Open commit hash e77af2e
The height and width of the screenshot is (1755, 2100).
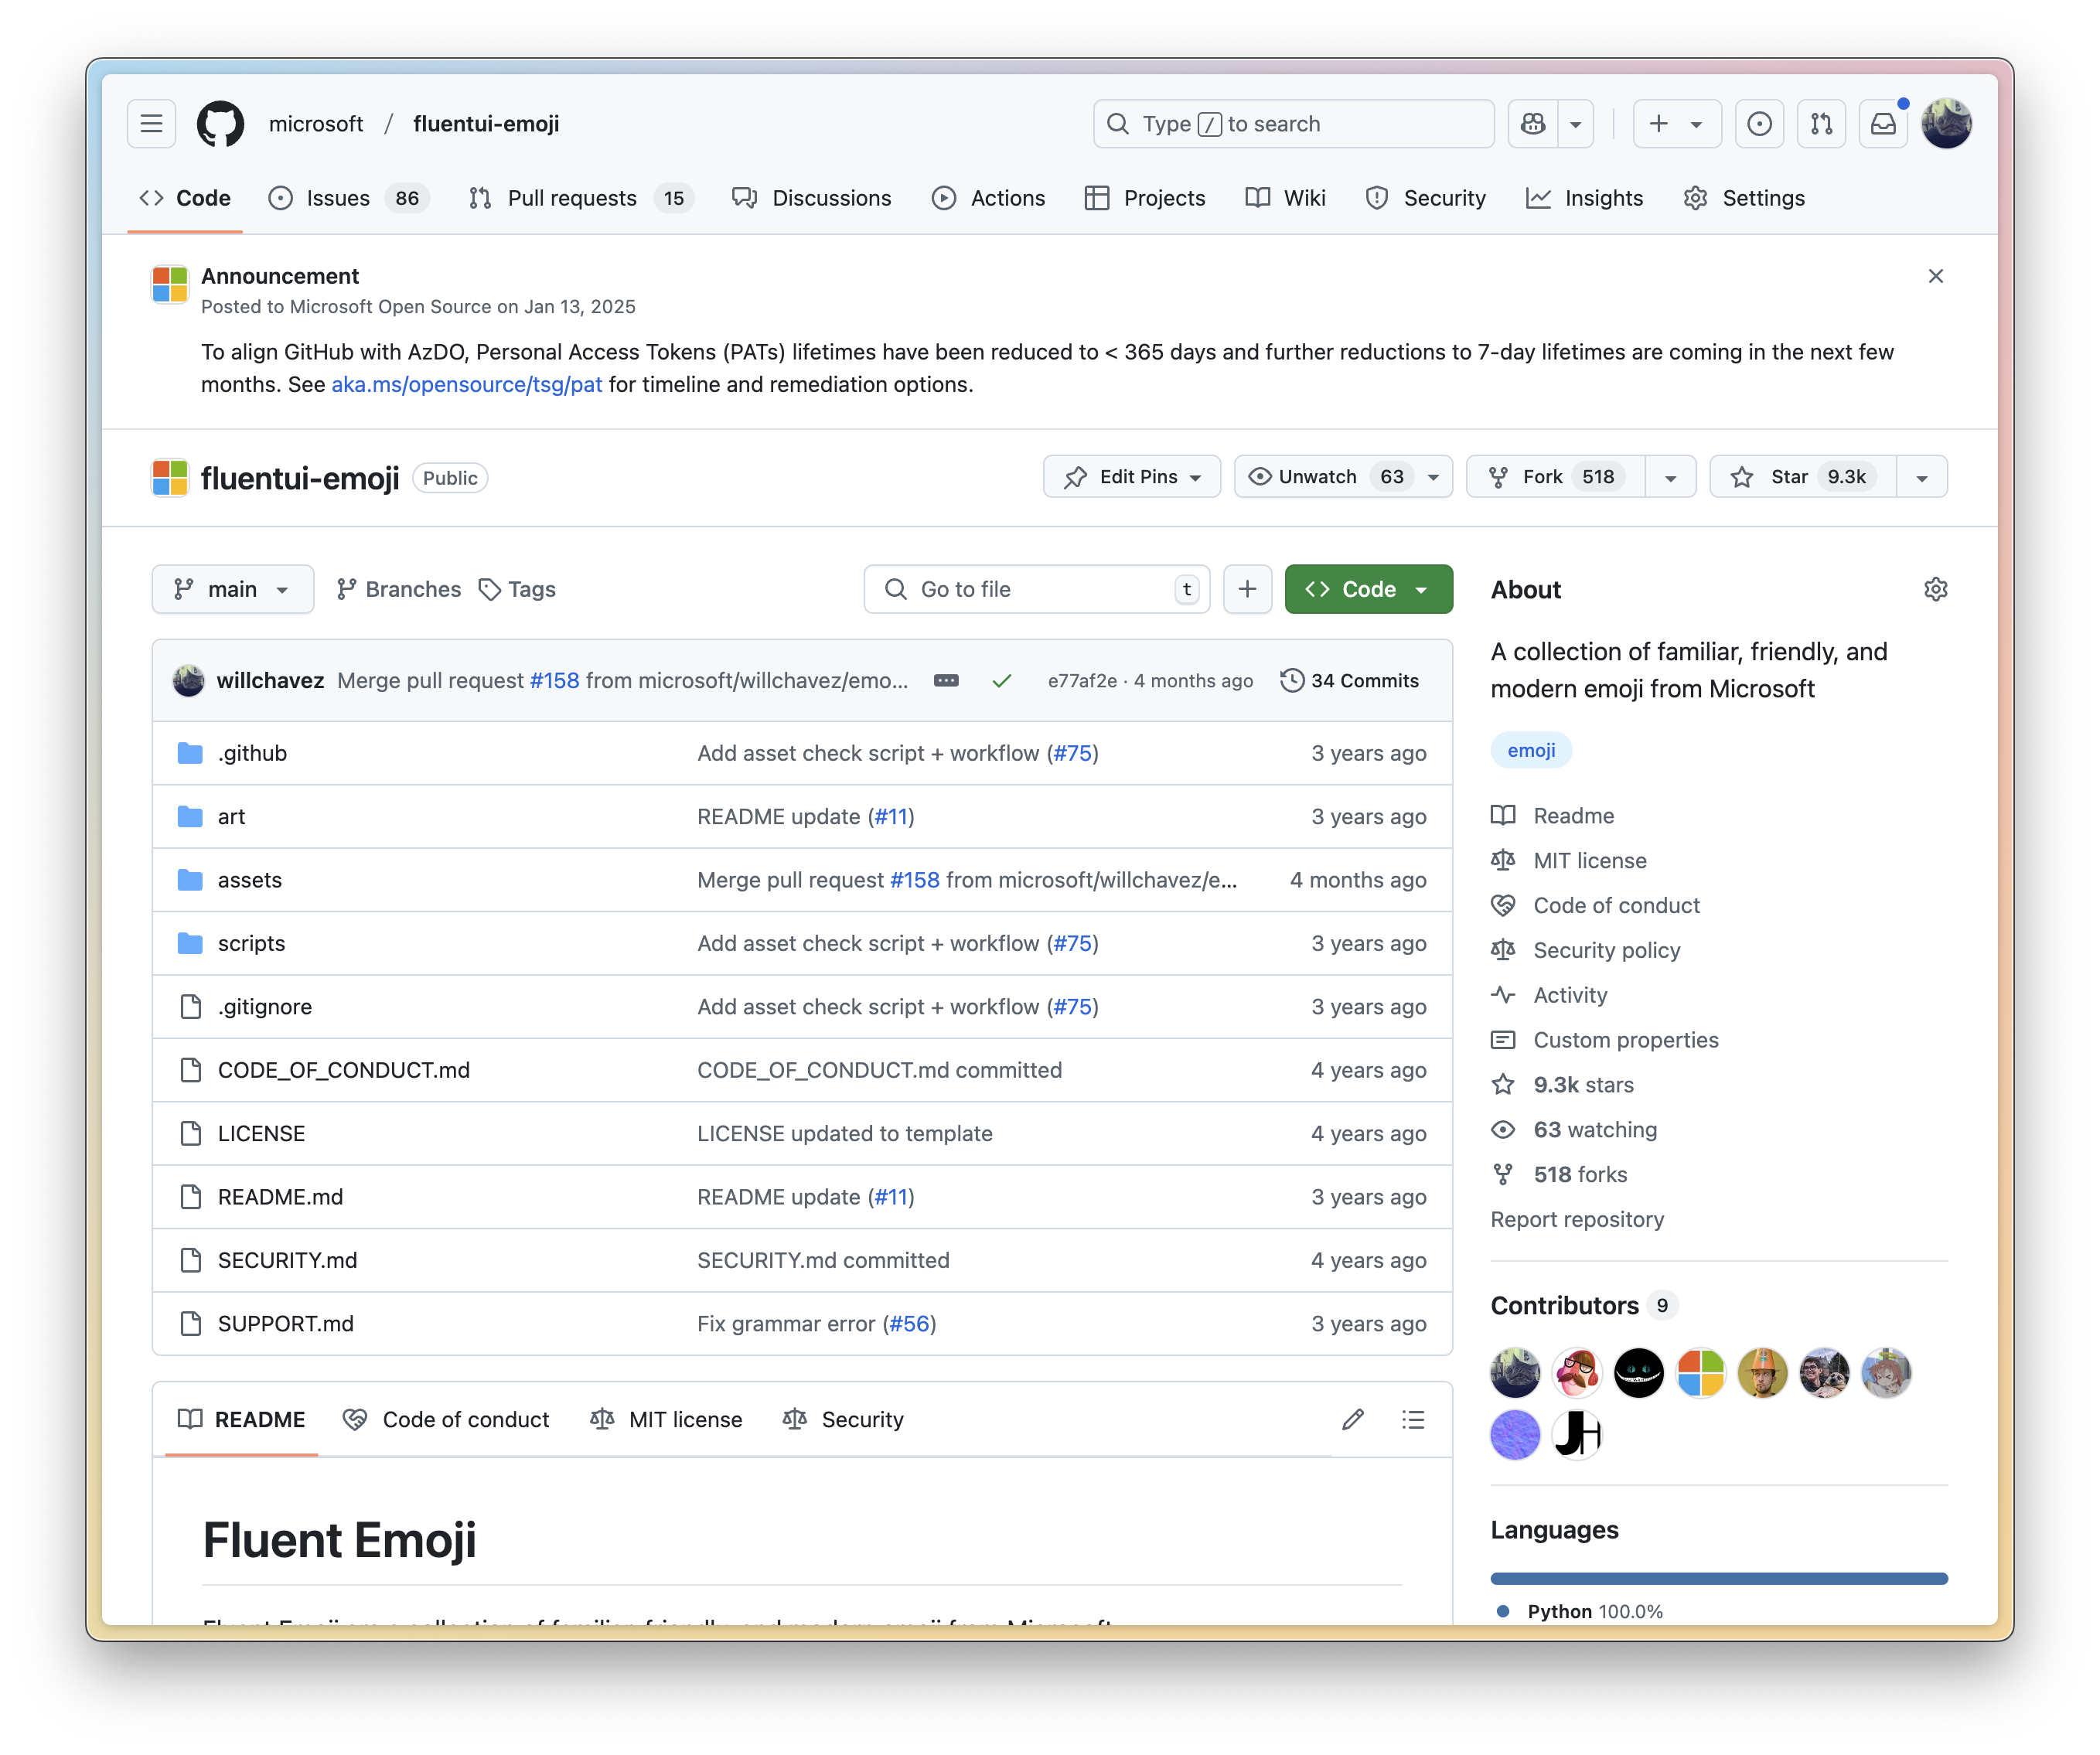[1082, 680]
